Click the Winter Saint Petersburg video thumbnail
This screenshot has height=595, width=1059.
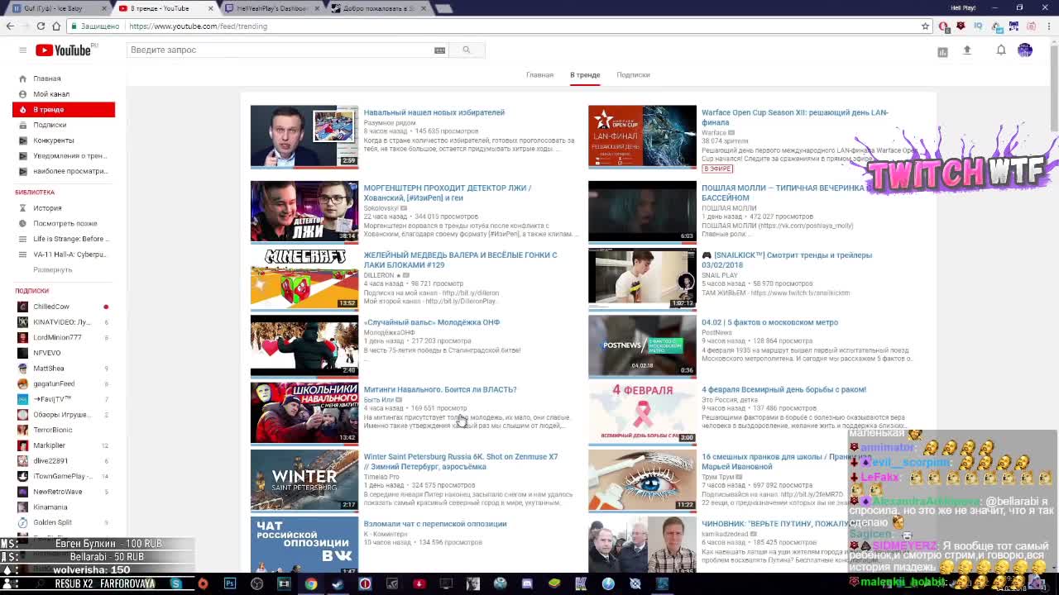304,480
